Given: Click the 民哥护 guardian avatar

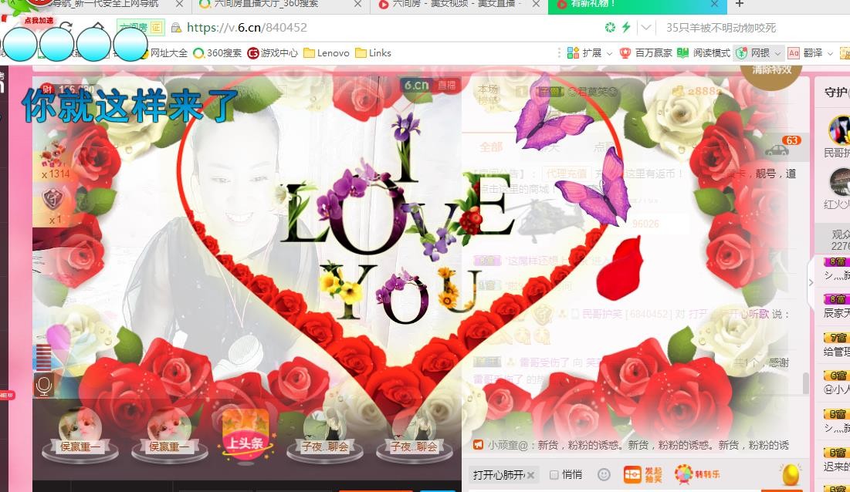Looking at the screenshot, I should pos(839,131).
